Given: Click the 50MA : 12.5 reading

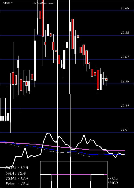Looking at the screenshot, I should (17, 168).
